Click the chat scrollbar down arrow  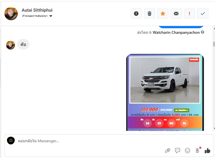(x=214, y=129)
